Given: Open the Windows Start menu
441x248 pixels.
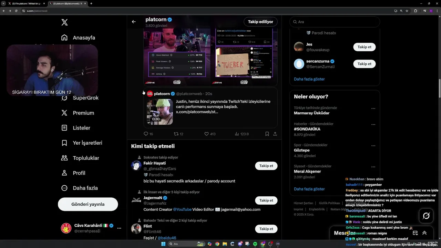Looking at the screenshot, I should point(163,244).
